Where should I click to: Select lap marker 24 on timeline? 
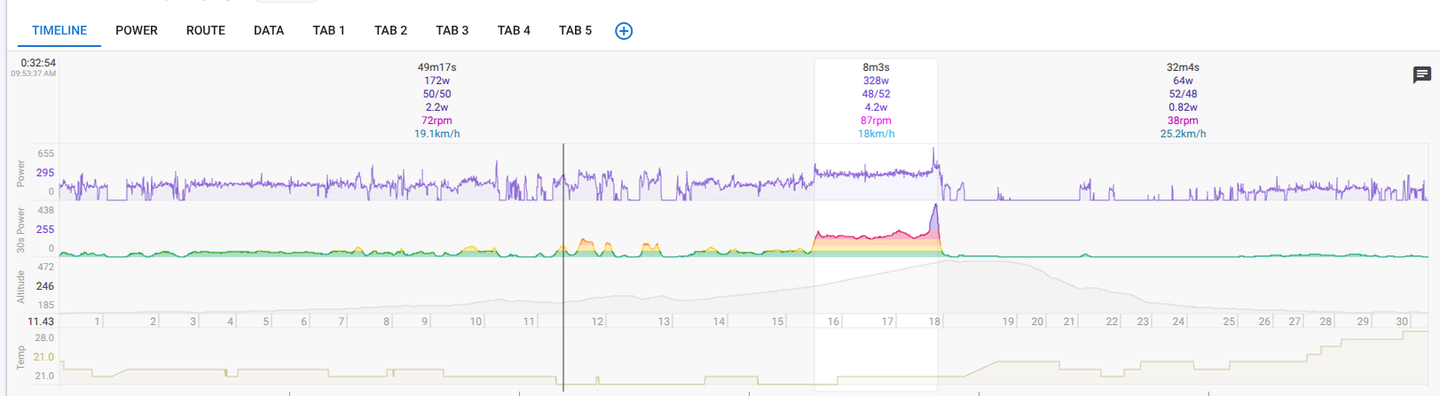(1178, 322)
